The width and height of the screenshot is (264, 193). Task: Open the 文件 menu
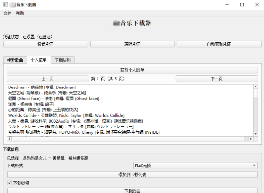pyautogui.click(x=7, y=13)
